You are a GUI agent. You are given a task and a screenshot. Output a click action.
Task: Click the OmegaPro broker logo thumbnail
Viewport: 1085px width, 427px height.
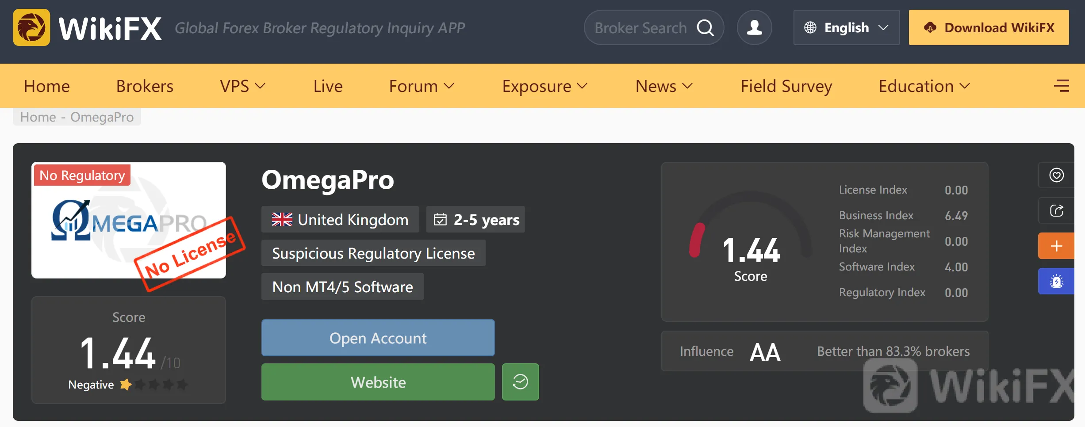click(x=129, y=220)
